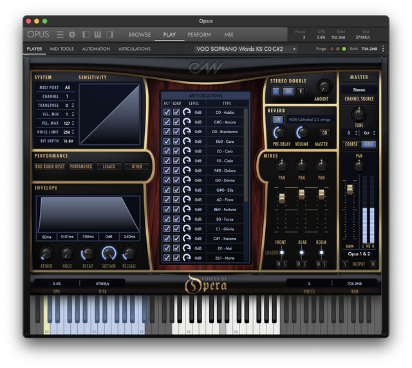412x368 pixels.
Task: Solo the Room mix with S button
Action: click(325, 264)
